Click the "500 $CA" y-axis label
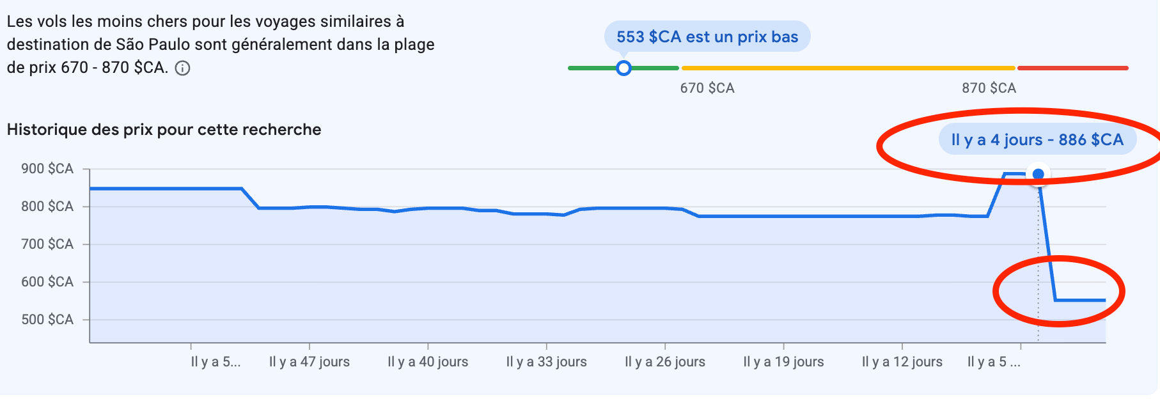 47,320
